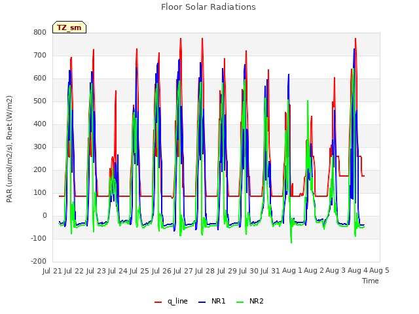The height and width of the screenshot is (314, 419).
Task: Click the 500 y-axis tick label
Action: coord(40,101)
